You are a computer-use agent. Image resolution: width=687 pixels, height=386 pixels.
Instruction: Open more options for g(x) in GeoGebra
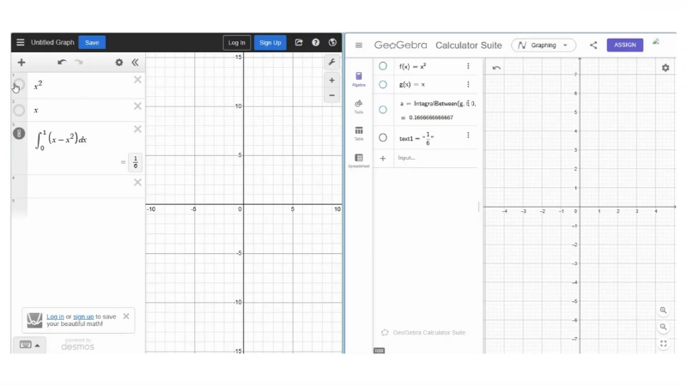(x=468, y=84)
